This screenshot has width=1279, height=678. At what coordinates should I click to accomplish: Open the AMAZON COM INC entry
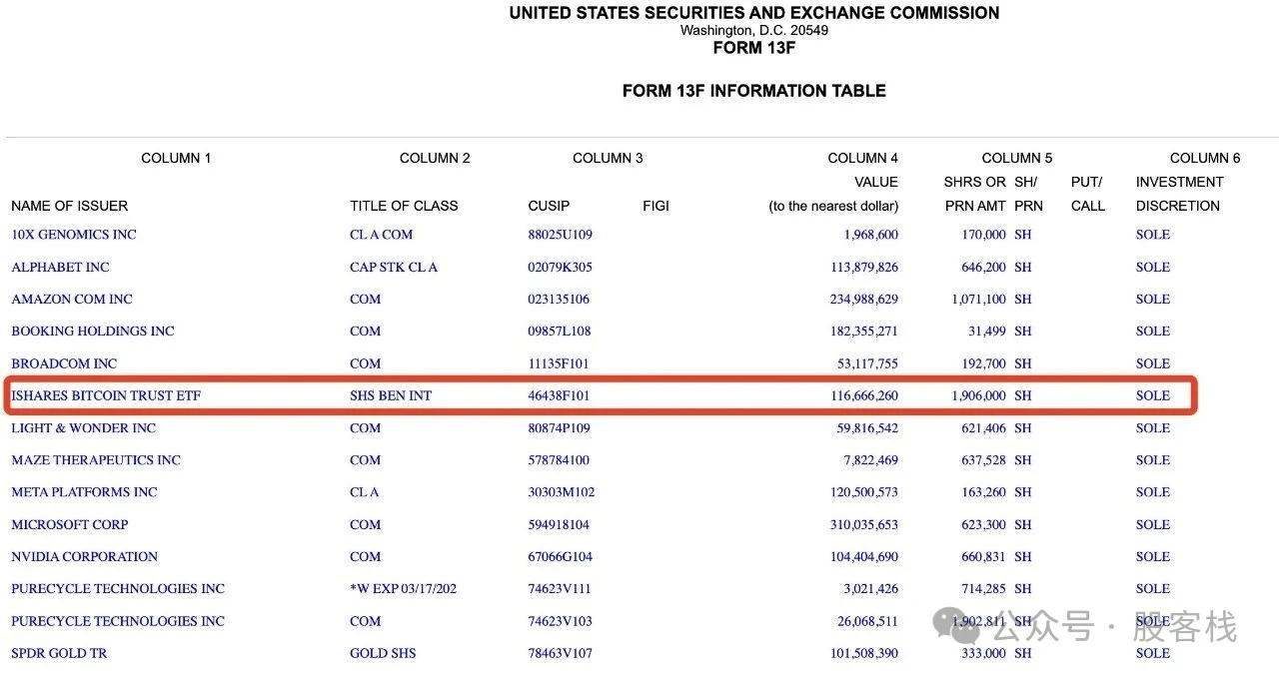click(x=72, y=299)
